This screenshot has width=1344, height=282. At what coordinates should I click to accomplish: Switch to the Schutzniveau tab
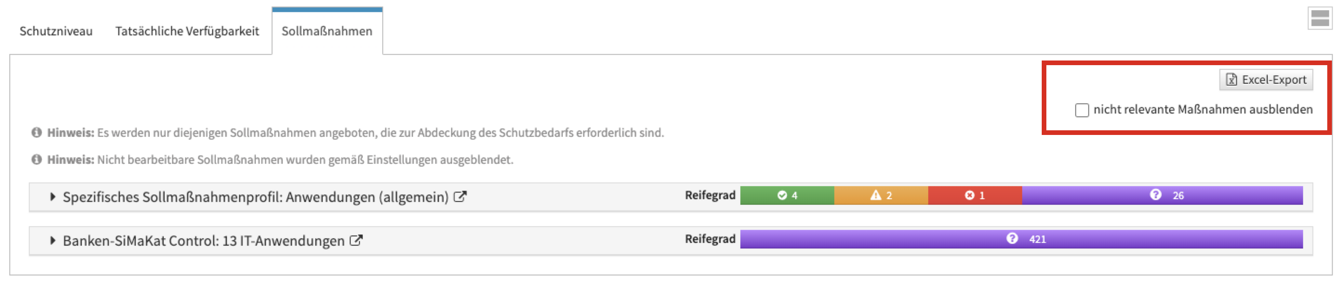point(56,31)
